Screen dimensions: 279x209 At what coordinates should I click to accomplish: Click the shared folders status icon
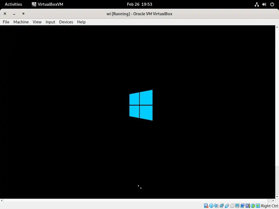(x=232, y=206)
